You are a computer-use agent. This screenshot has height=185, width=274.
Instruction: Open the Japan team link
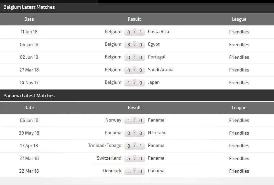click(154, 82)
